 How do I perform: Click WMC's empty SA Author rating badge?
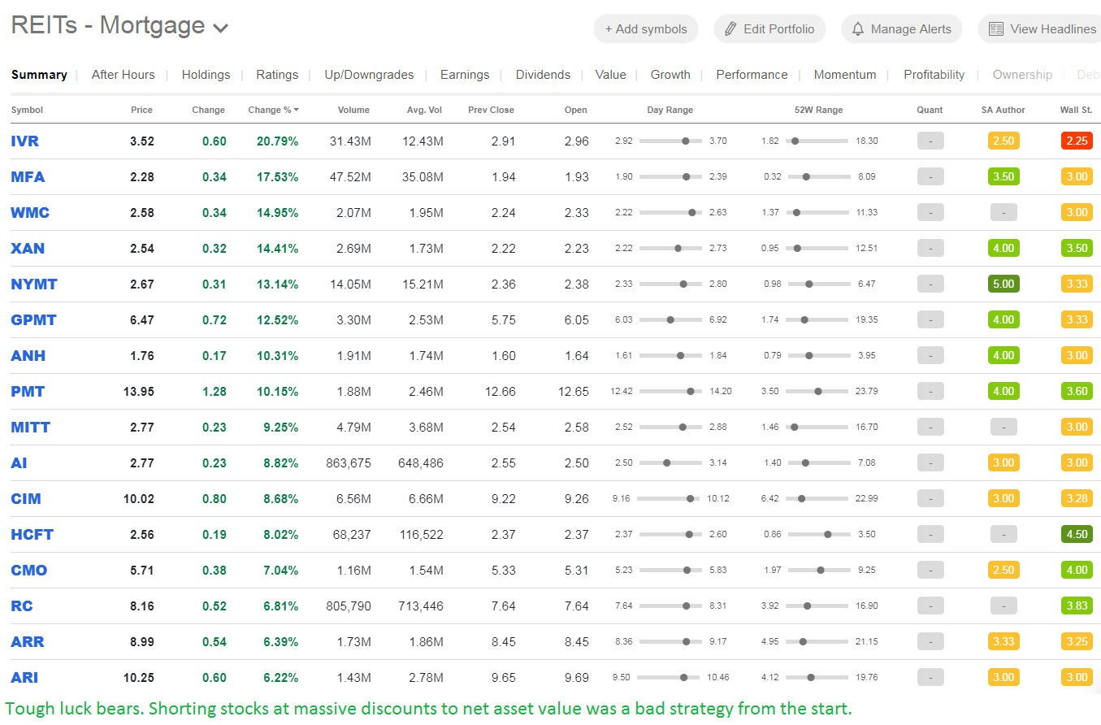(x=1003, y=213)
